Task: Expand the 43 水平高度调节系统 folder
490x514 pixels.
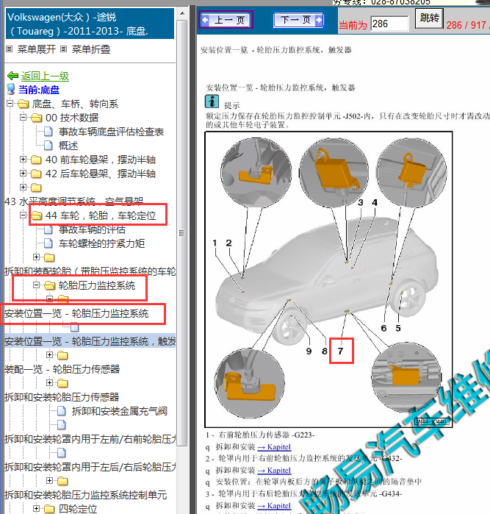Action: tap(23, 188)
